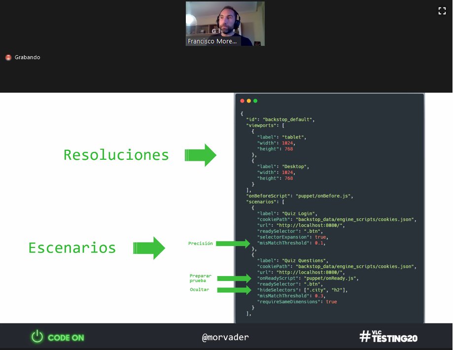Viewport: 454px width, 350px height.
Task: Click the green CODE ON power icon
Action: click(x=36, y=337)
